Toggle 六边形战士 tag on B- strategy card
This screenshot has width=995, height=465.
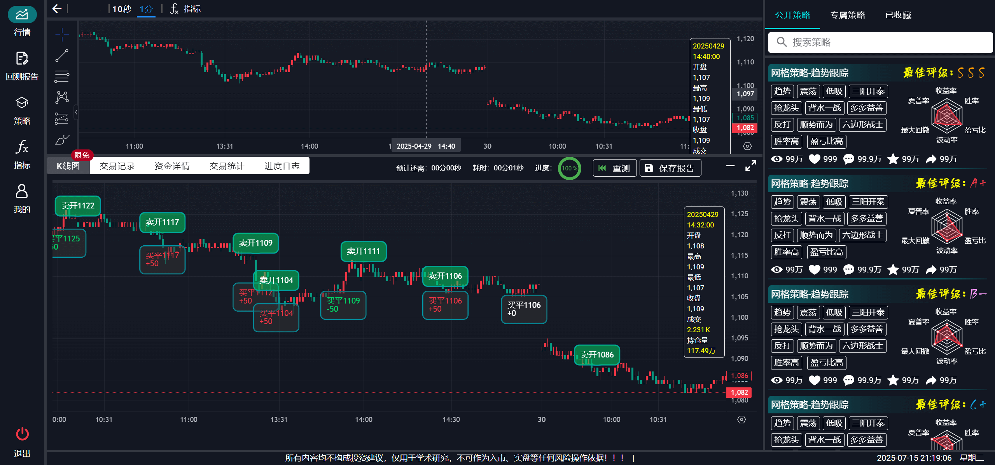(862, 346)
